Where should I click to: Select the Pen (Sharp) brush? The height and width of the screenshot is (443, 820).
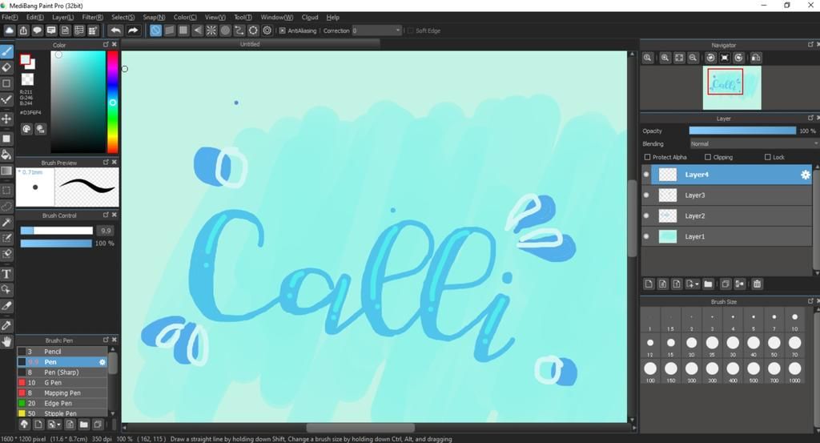click(62, 373)
